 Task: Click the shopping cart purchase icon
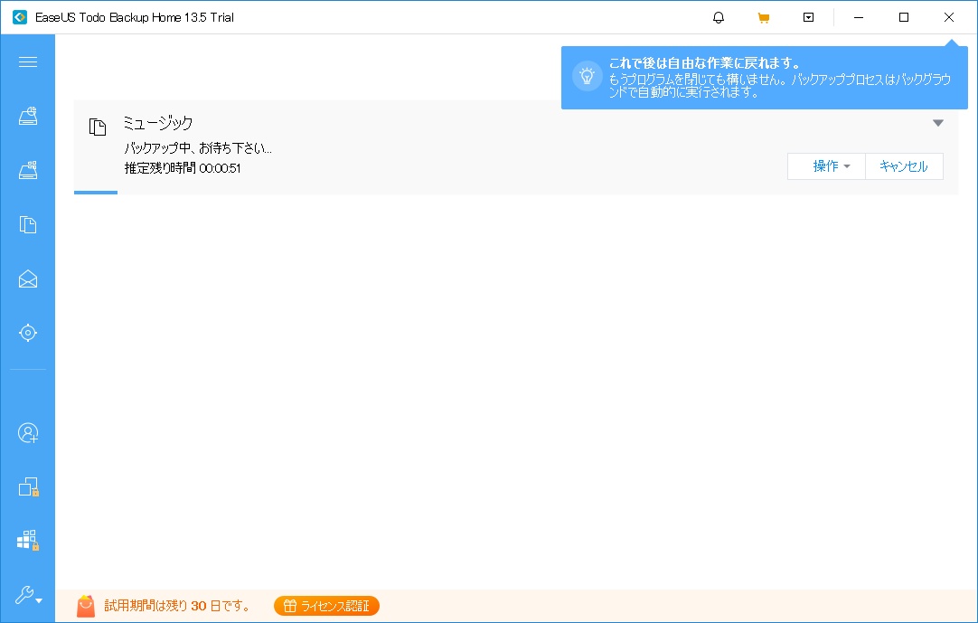[764, 17]
